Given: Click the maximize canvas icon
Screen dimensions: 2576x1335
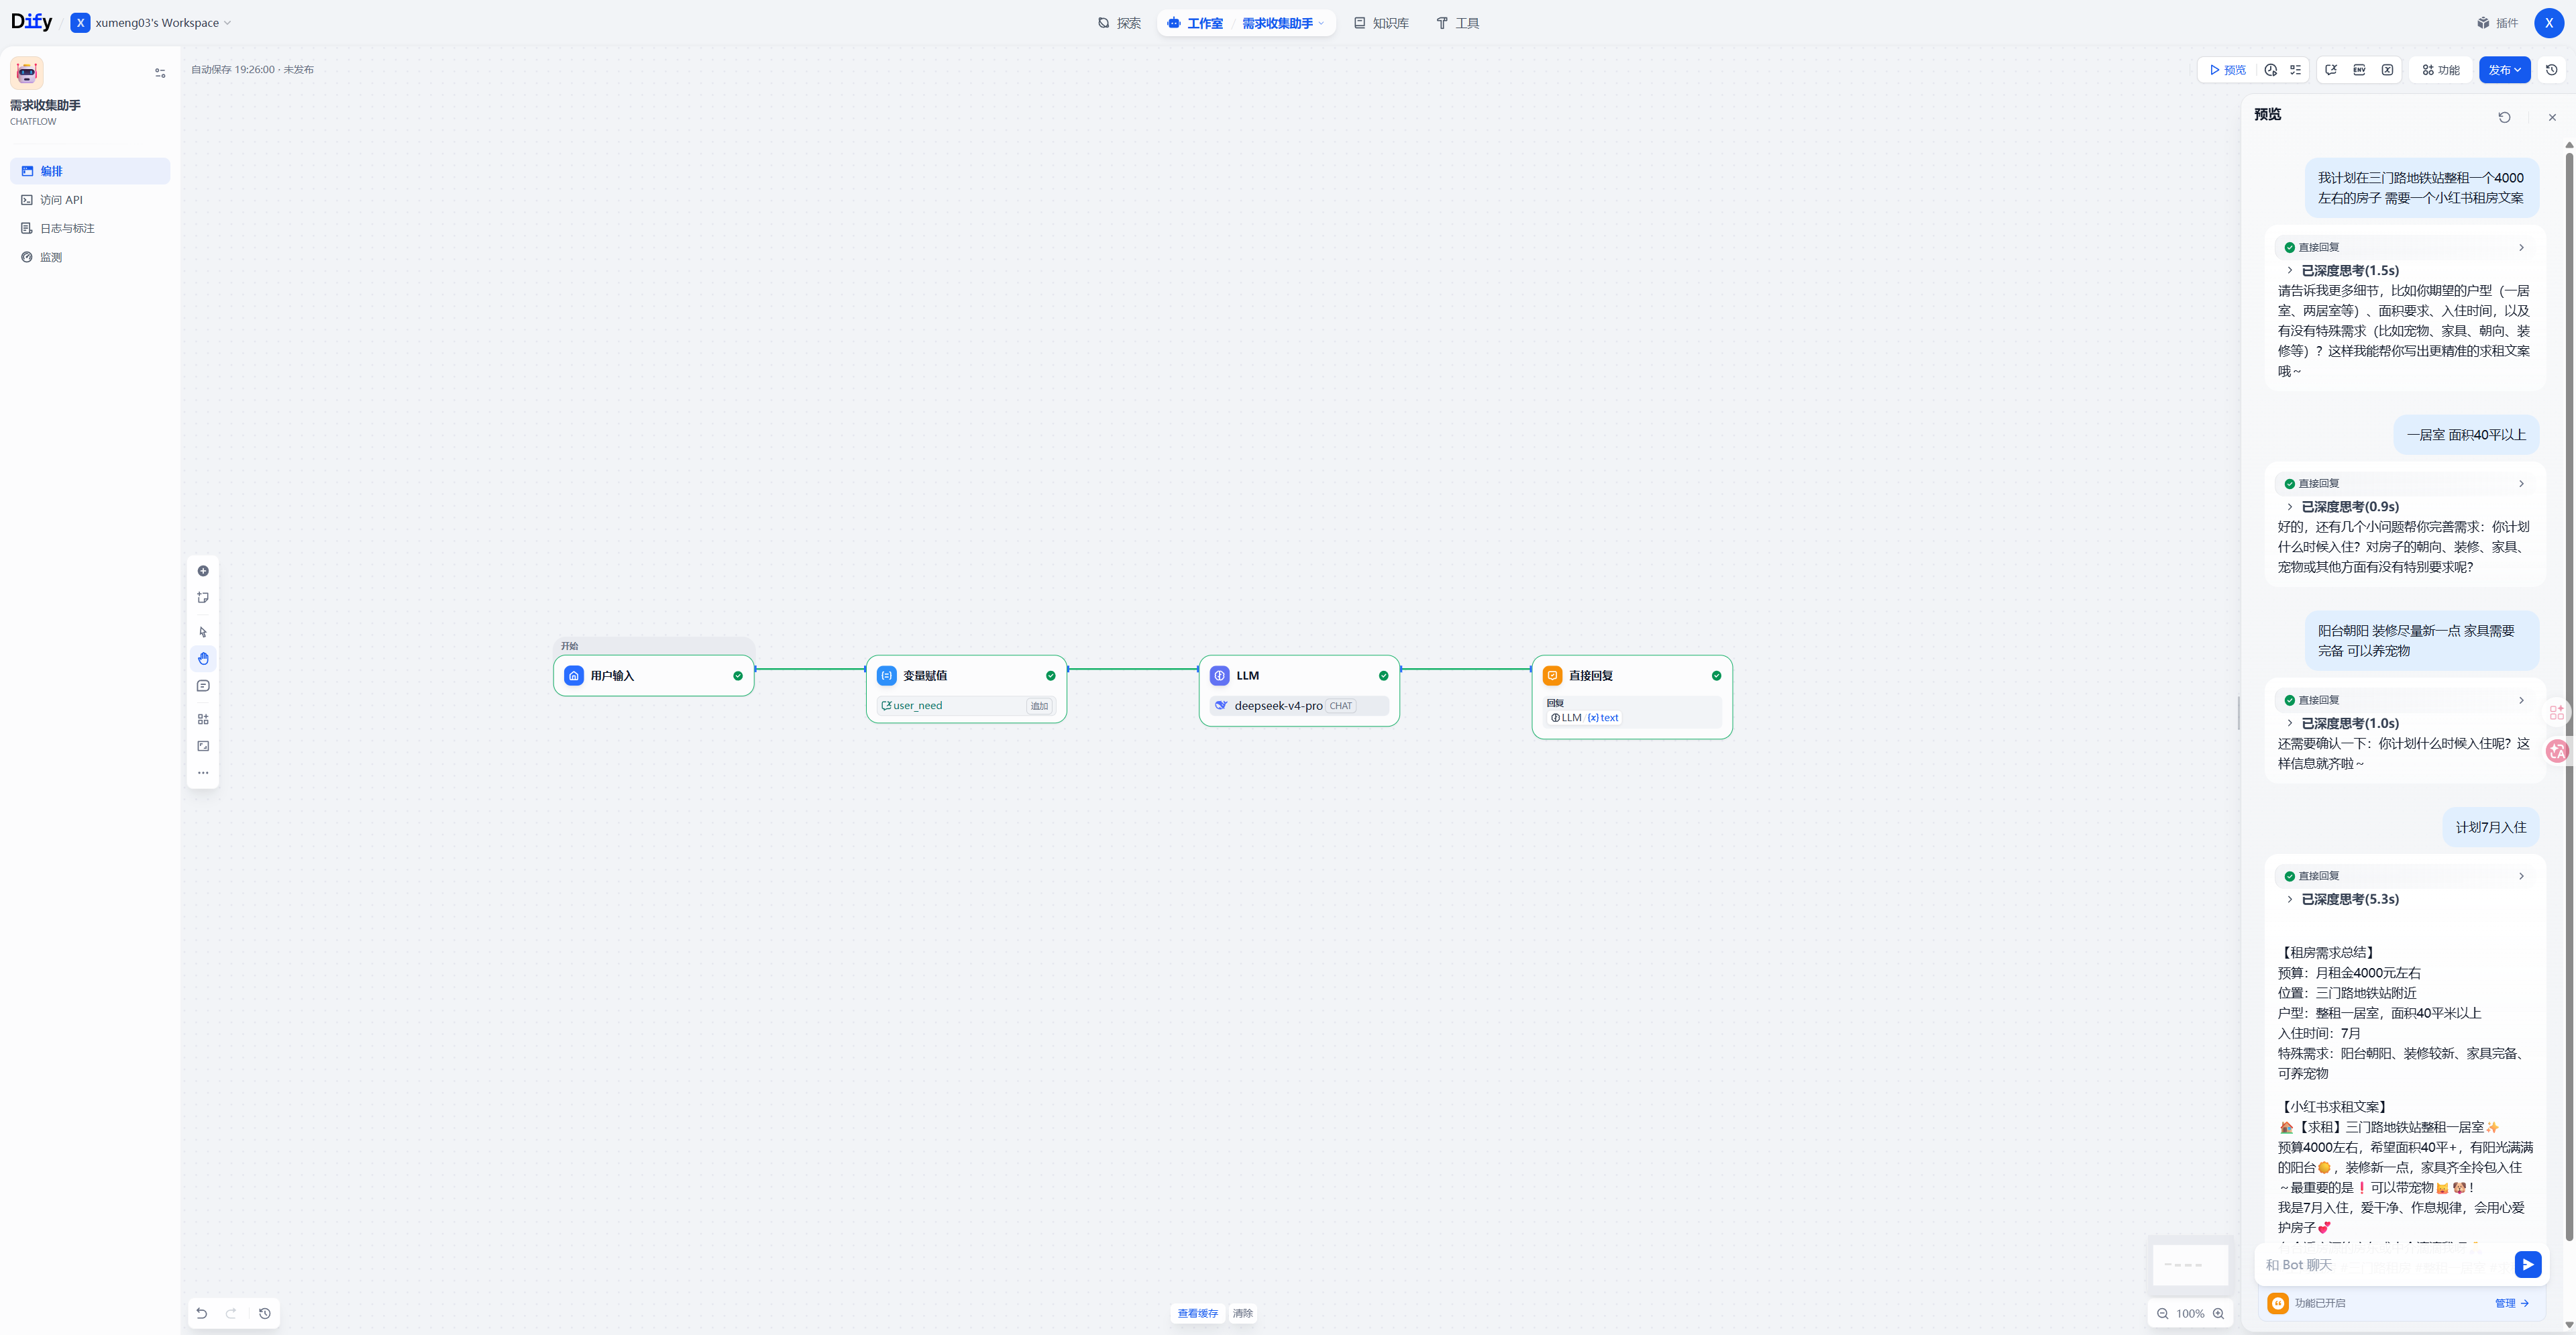Looking at the screenshot, I should tap(203, 746).
